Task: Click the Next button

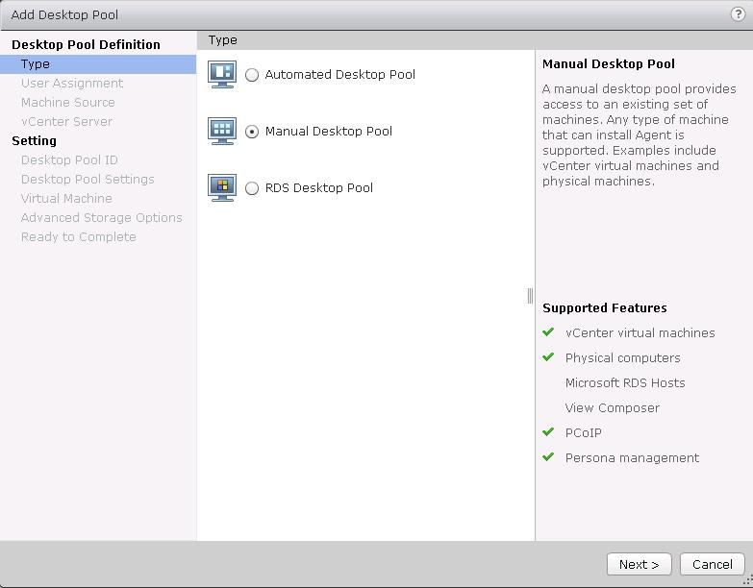Action: (x=639, y=564)
